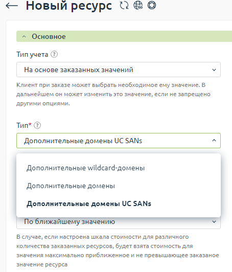Open the По ближайшему значению dropdown
Image resolution: width=232 pixels, height=272 pixels.
(x=119, y=222)
